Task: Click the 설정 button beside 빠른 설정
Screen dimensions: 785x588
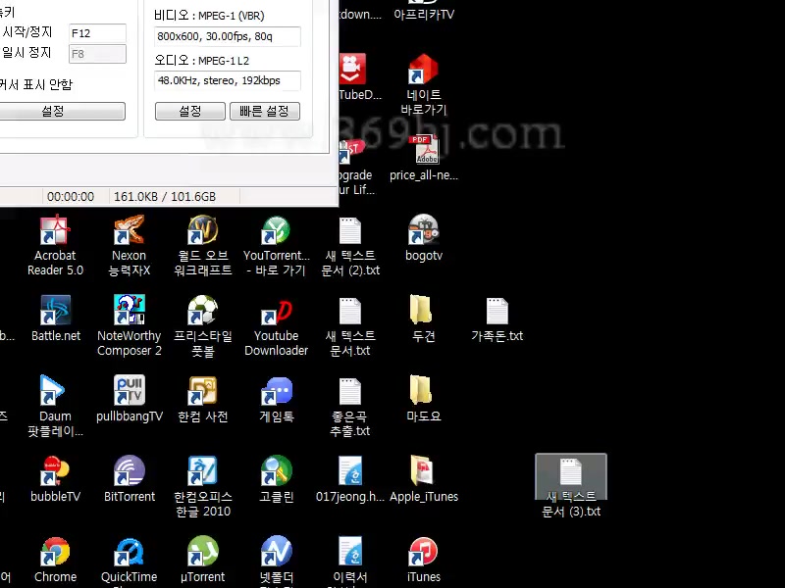Action: (190, 112)
